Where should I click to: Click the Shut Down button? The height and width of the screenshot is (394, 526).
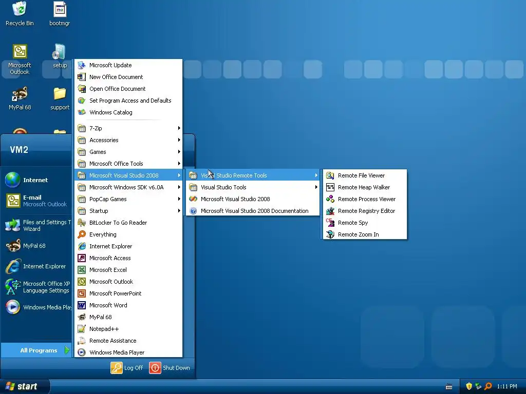click(170, 368)
